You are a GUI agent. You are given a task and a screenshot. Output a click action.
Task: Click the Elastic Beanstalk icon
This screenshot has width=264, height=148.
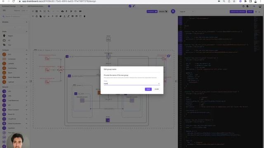4,77
